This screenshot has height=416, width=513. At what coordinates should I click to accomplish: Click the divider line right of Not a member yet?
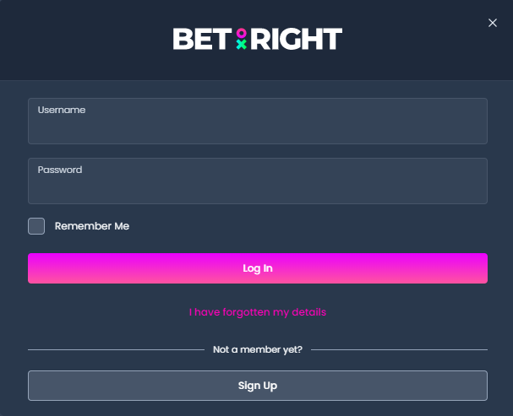(x=399, y=349)
